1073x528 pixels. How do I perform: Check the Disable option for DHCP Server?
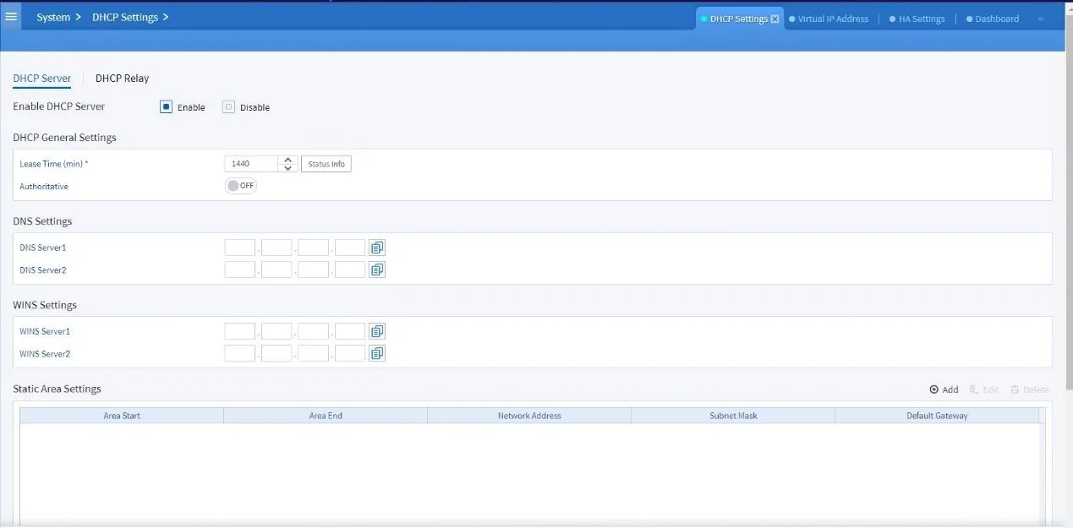coord(228,106)
